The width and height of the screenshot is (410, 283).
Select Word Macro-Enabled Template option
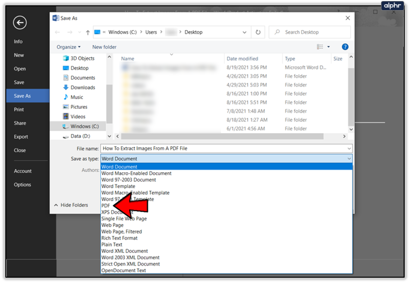coord(226,193)
